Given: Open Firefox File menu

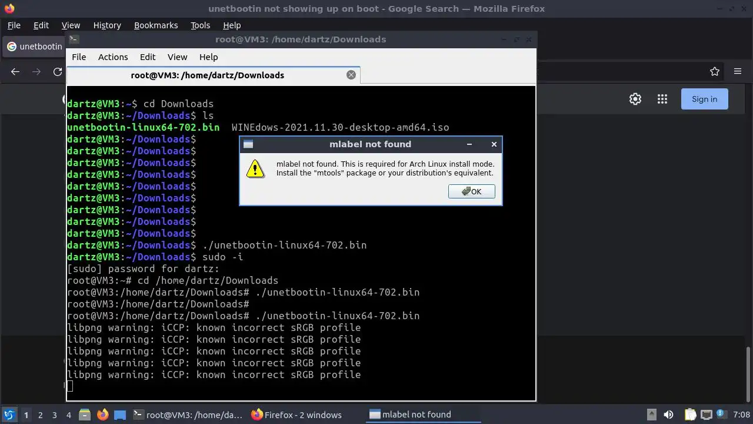Looking at the screenshot, I should coord(14,25).
